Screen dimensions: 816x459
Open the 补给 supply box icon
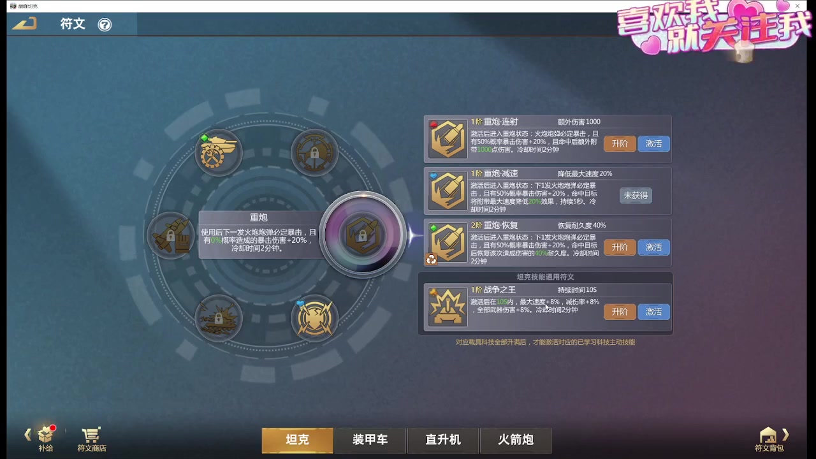45,438
